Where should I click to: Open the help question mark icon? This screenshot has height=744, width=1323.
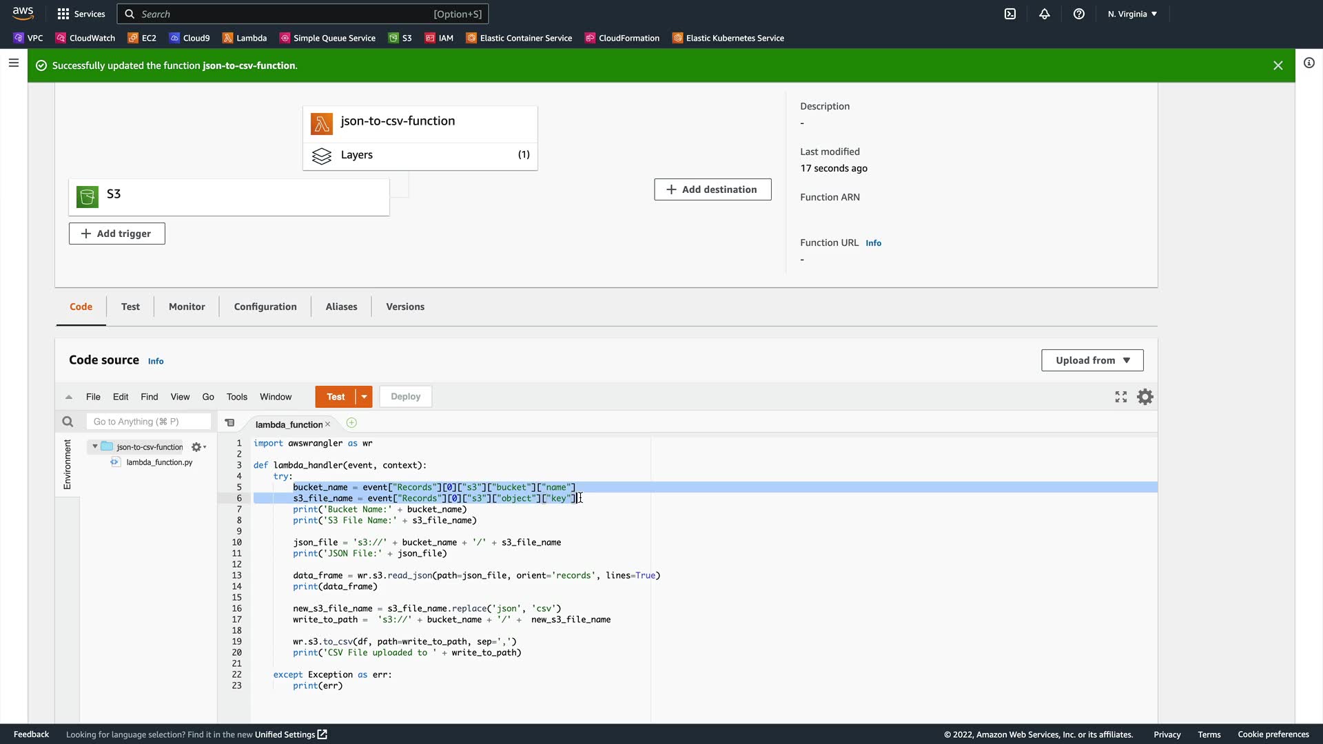click(1079, 14)
